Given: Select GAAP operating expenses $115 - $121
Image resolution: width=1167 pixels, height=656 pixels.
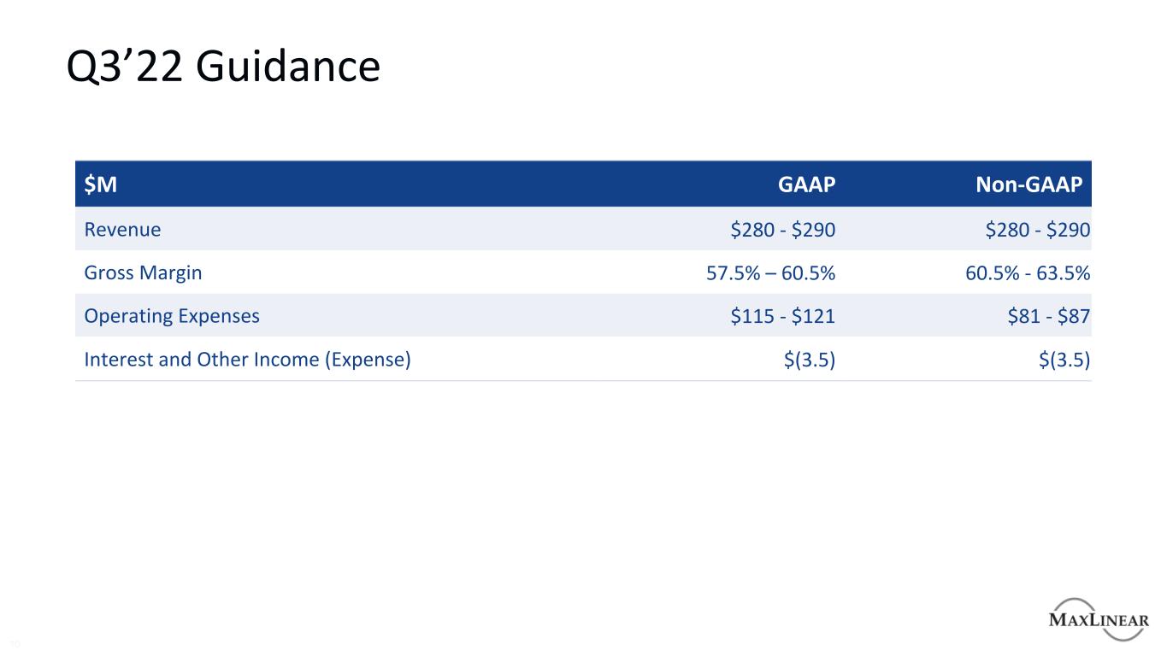Looking at the screenshot, I should [x=782, y=316].
